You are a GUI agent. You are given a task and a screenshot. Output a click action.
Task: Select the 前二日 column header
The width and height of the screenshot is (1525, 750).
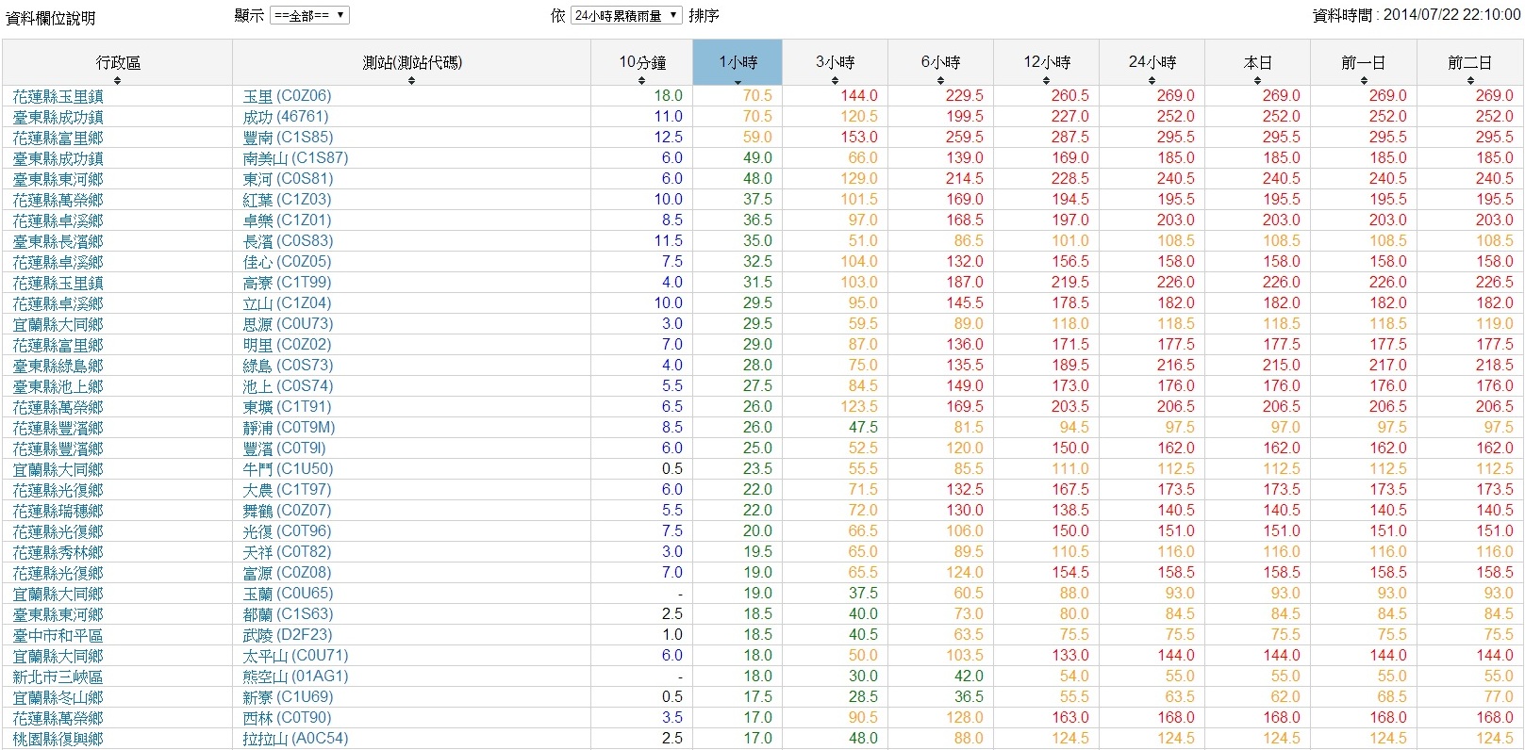pos(1469,62)
